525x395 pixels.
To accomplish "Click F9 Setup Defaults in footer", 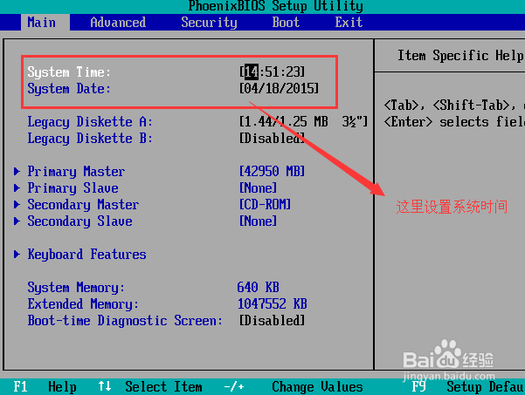I will pos(467,386).
